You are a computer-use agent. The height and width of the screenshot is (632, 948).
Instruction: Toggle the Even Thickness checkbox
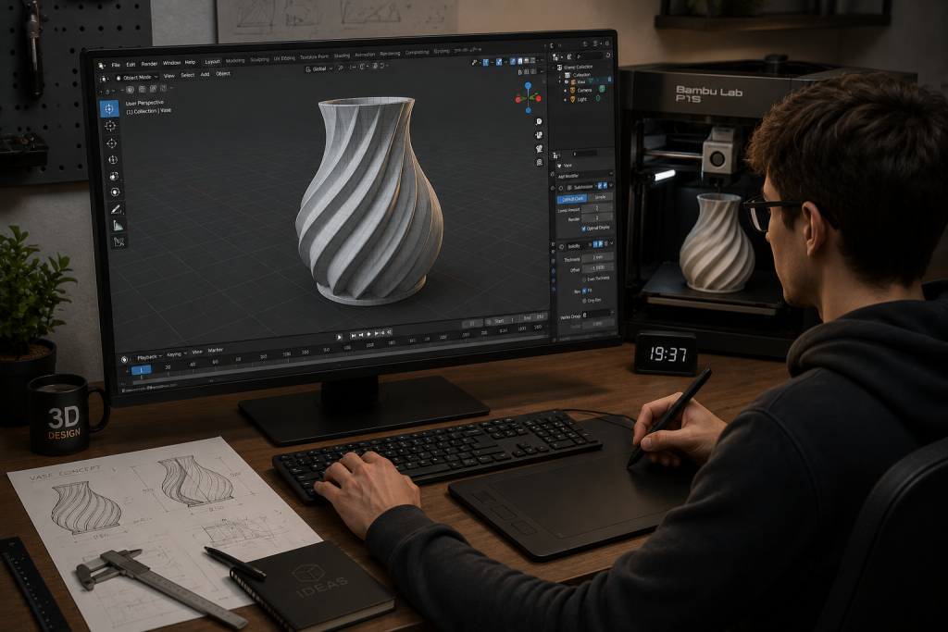[584, 279]
